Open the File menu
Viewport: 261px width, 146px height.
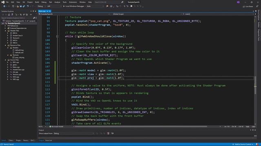tap(7, 2)
